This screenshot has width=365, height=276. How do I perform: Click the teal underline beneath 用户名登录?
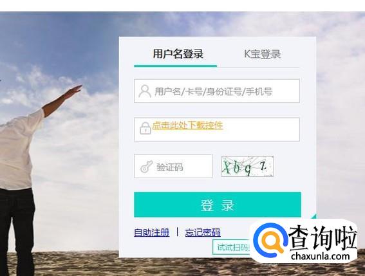[176, 66]
